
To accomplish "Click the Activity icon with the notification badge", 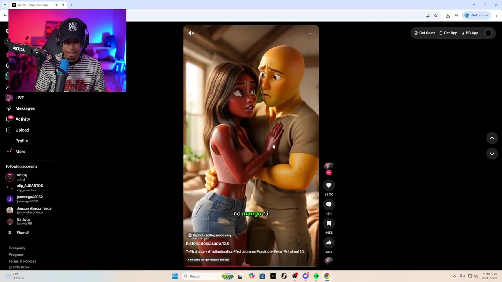I will 9,119.
